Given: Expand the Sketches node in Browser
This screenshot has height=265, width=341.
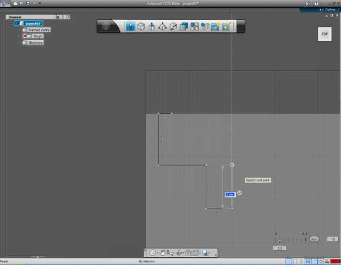Looking at the screenshot, I should 19,42.
